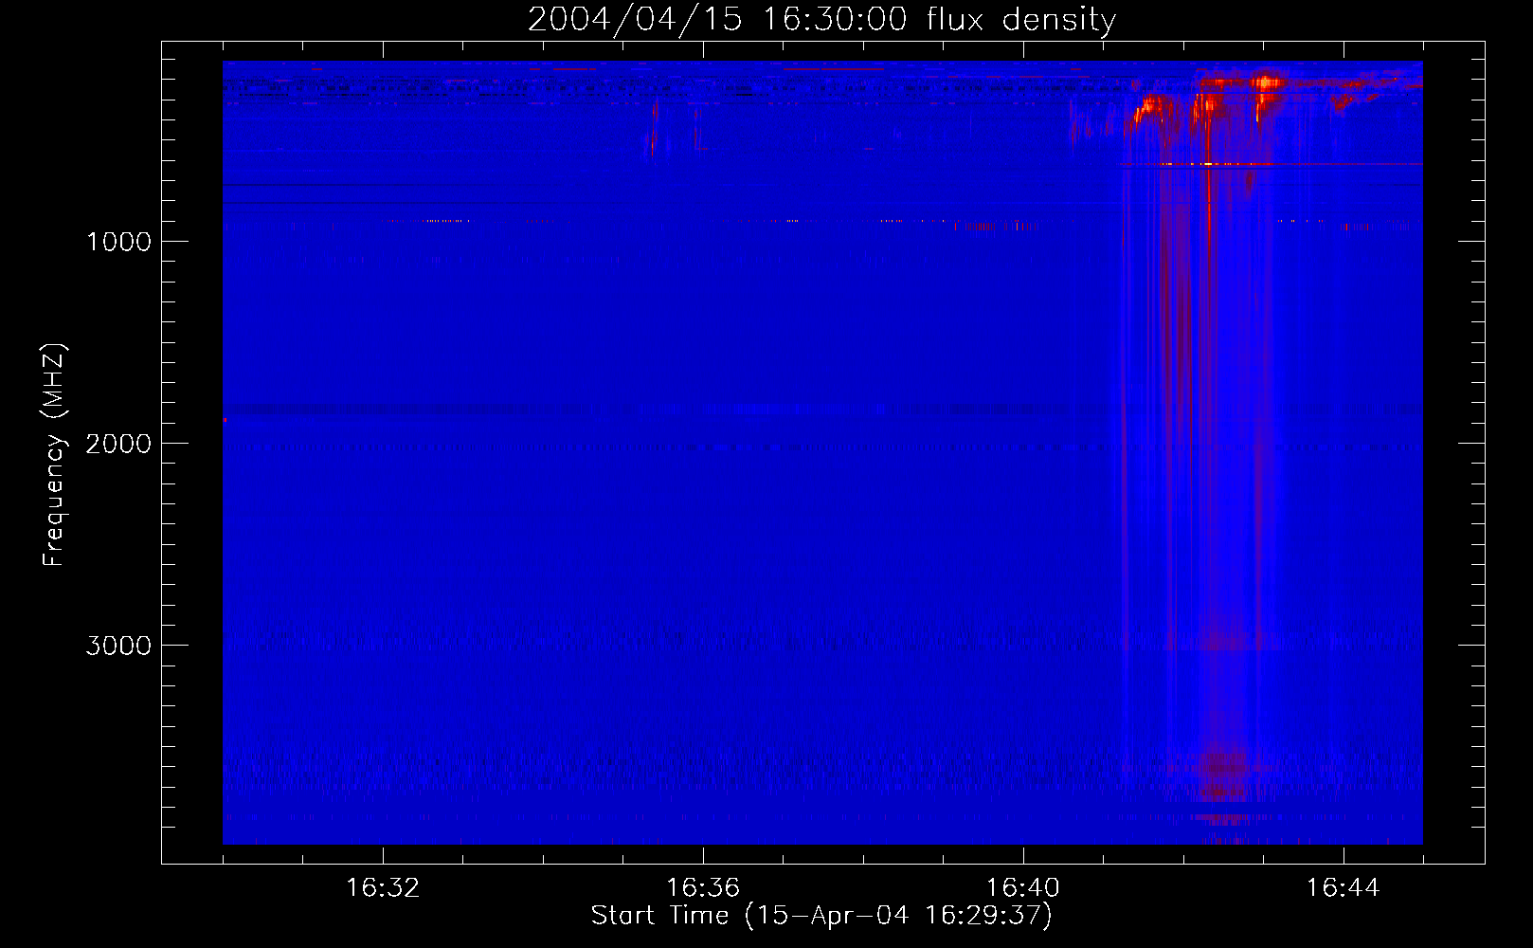Viewport: 1533px width, 948px height.
Task: Click the plot title '2004/04/15 16:30:00 flux density'
Action: click(821, 20)
